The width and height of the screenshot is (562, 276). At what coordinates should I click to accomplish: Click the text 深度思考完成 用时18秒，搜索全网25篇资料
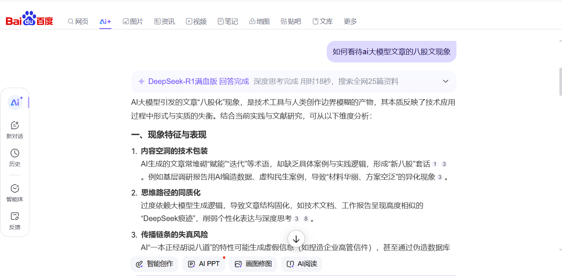pos(326,81)
